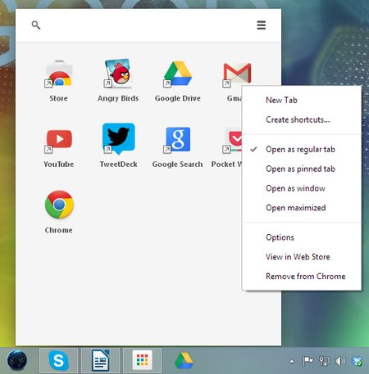Open TweetDeck app
Image resolution: width=369 pixels, height=374 pixels.
coord(118,138)
